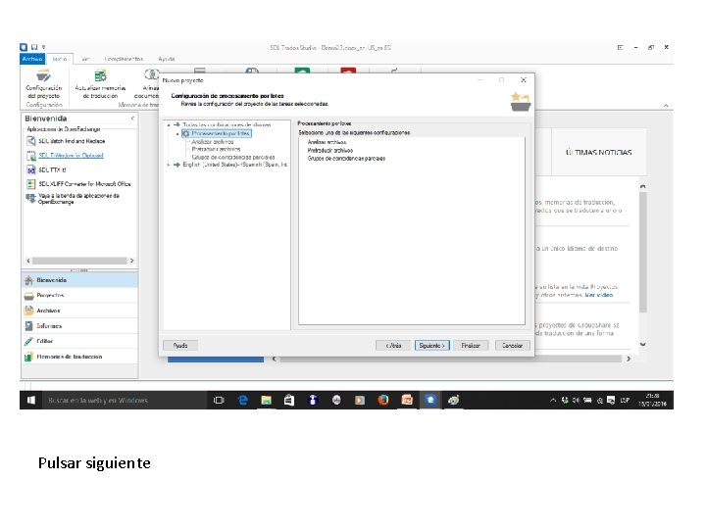The height and width of the screenshot is (529, 706).
Task: Select Pretraducir archivos in the tree
Action: pyautogui.click(x=216, y=149)
